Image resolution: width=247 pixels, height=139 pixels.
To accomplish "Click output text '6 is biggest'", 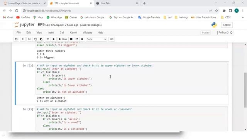I will pos(46,58).
